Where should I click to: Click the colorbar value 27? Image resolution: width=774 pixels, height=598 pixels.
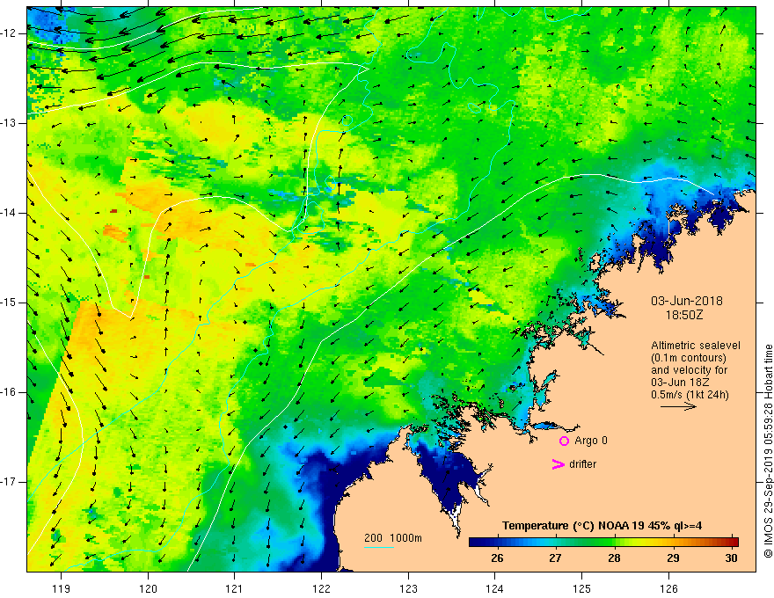(x=555, y=558)
